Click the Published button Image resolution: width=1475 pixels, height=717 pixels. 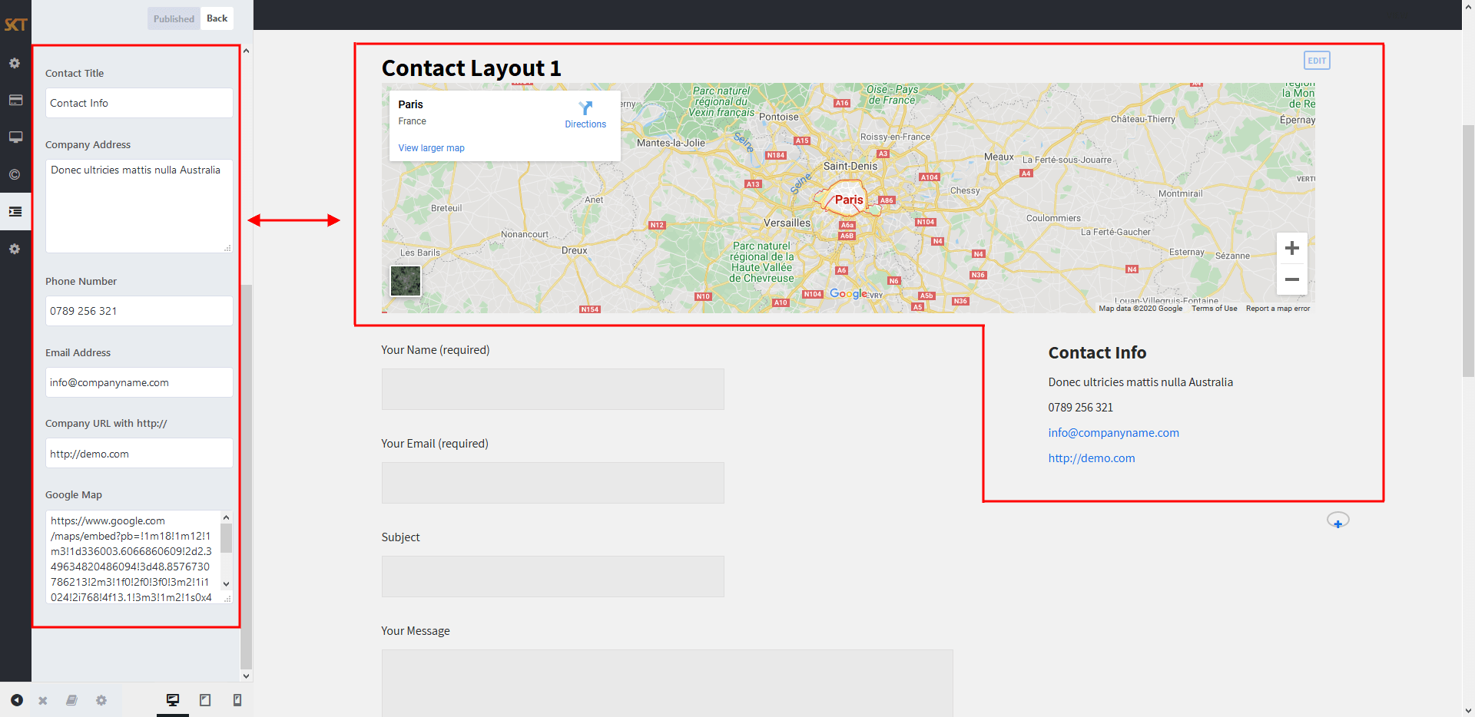(174, 18)
